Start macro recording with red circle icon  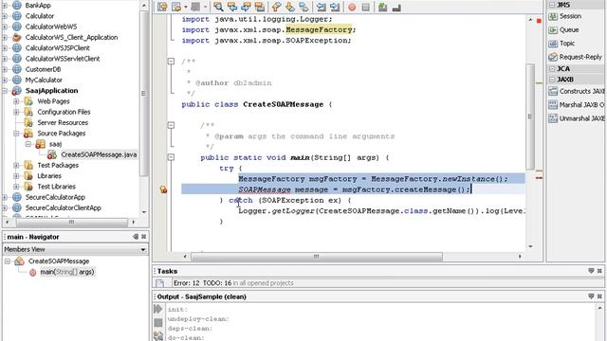tap(352, 7)
